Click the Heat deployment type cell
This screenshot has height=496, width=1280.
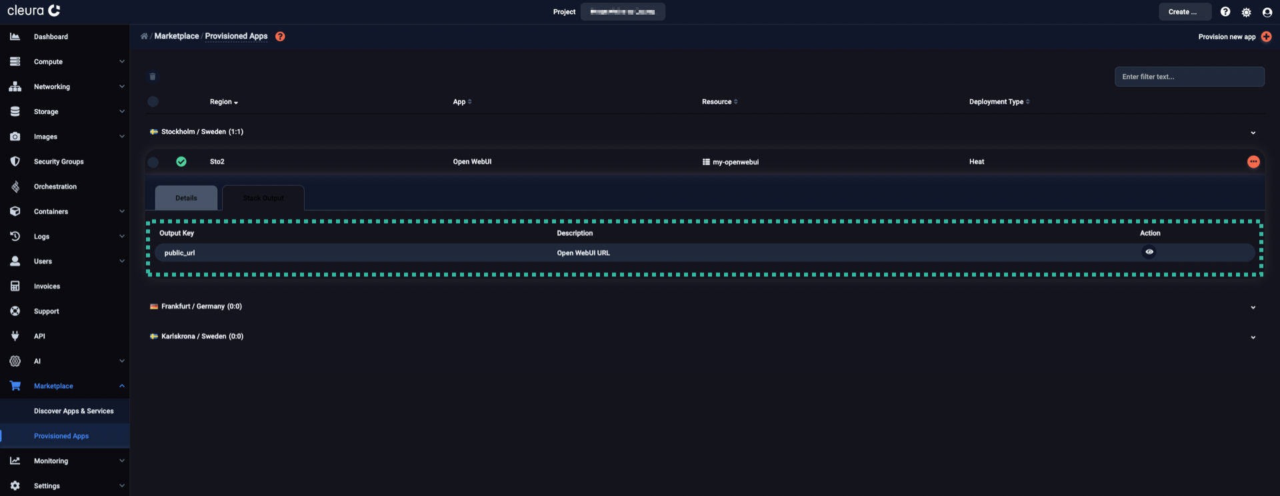[x=977, y=162]
